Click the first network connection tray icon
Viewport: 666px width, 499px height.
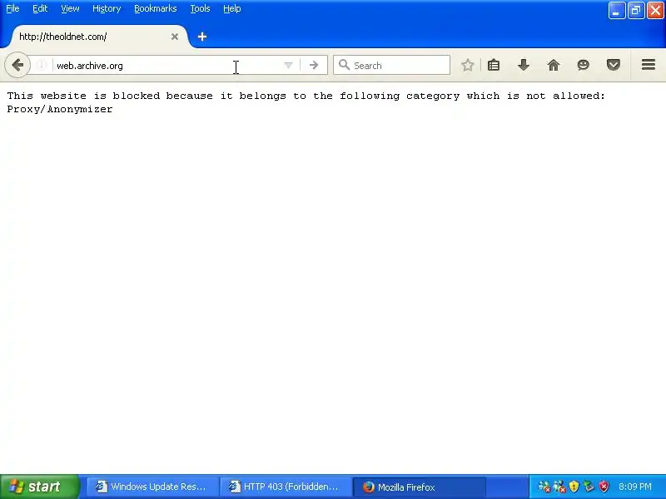pyautogui.click(x=544, y=487)
